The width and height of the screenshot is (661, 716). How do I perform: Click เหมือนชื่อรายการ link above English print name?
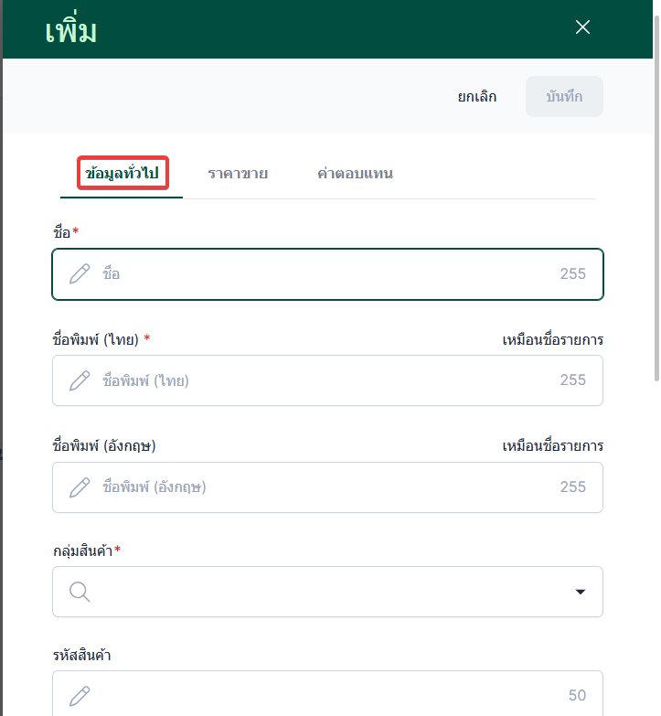coord(552,446)
